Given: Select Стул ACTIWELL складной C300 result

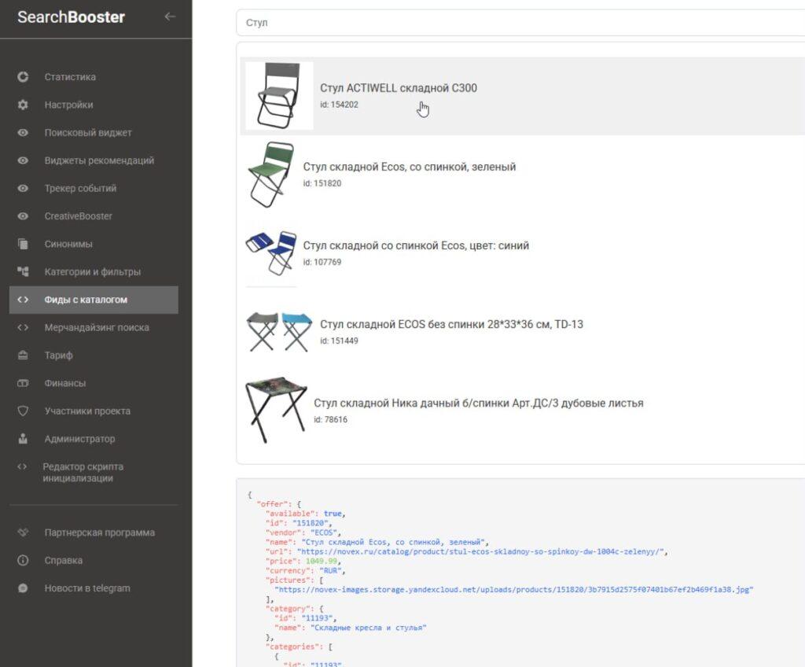Looking at the screenshot, I should pyautogui.click(x=398, y=88).
